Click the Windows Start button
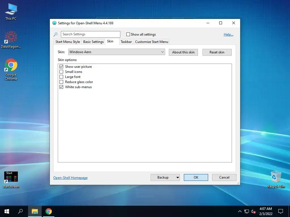 [7, 211]
